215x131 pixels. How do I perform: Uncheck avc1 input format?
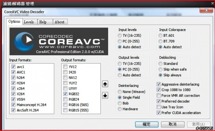[13, 67]
